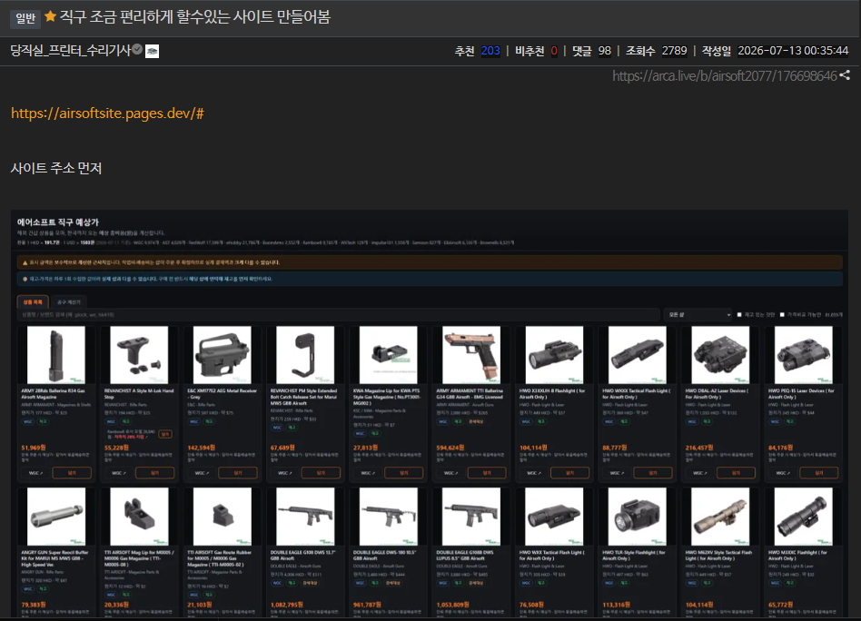Click the '일반' category tag before the title

pos(25,18)
